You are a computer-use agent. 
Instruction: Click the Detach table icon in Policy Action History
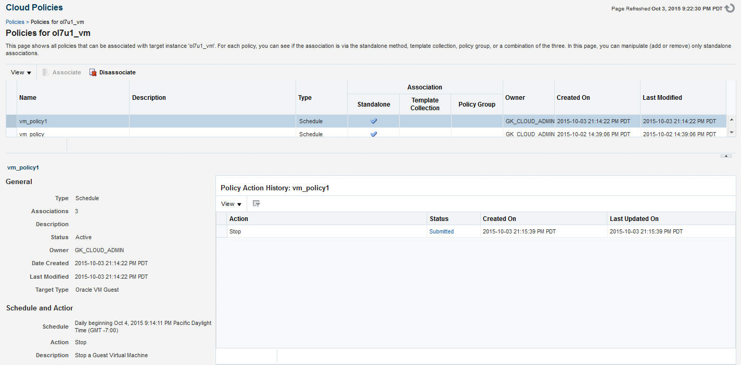coord(256,204)
